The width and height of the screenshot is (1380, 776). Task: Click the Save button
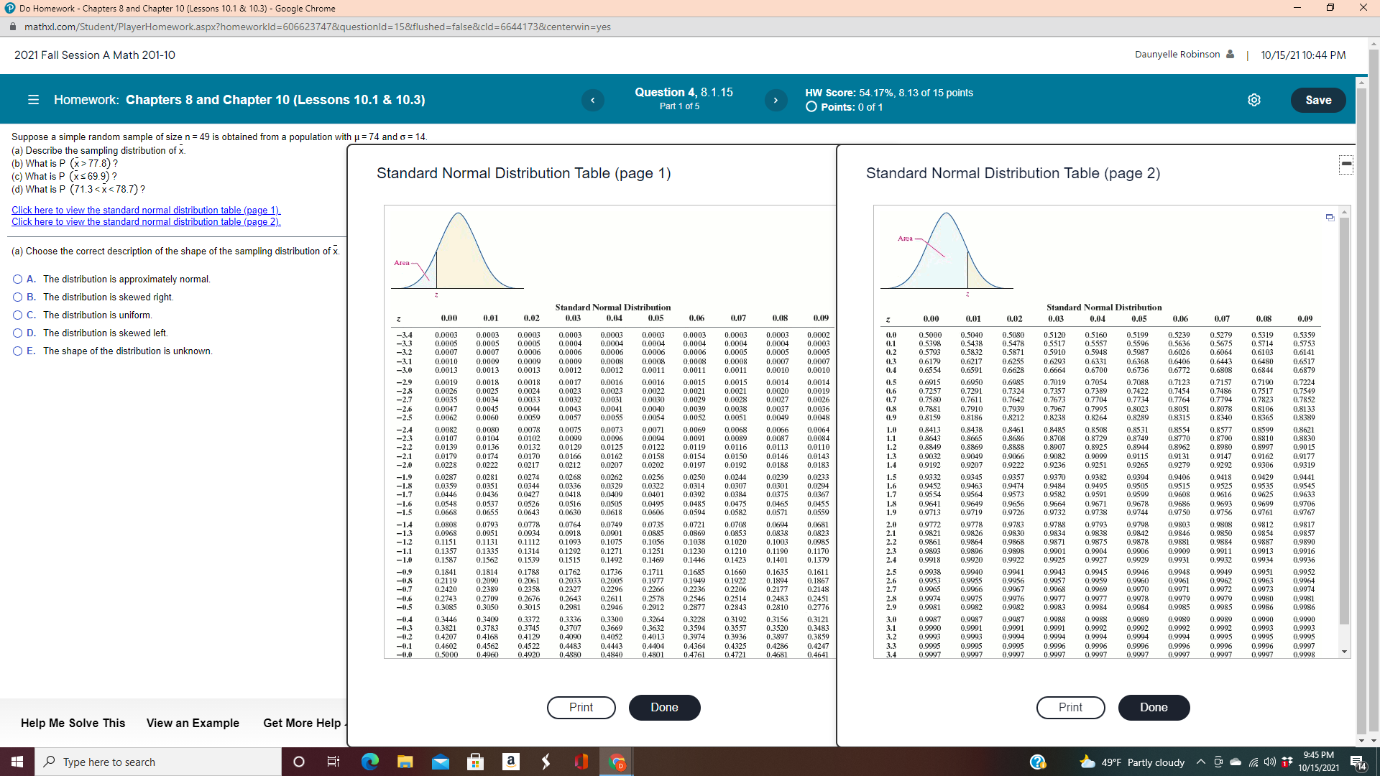tap(1317, 100)
